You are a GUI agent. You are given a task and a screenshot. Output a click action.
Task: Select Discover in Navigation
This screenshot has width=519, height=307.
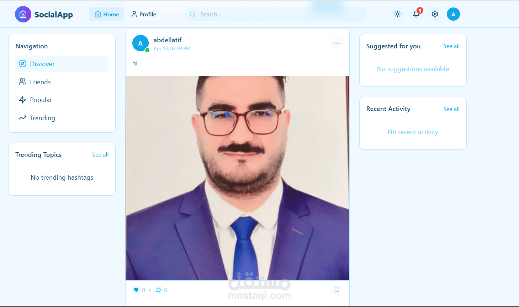[x=62, y=64]
